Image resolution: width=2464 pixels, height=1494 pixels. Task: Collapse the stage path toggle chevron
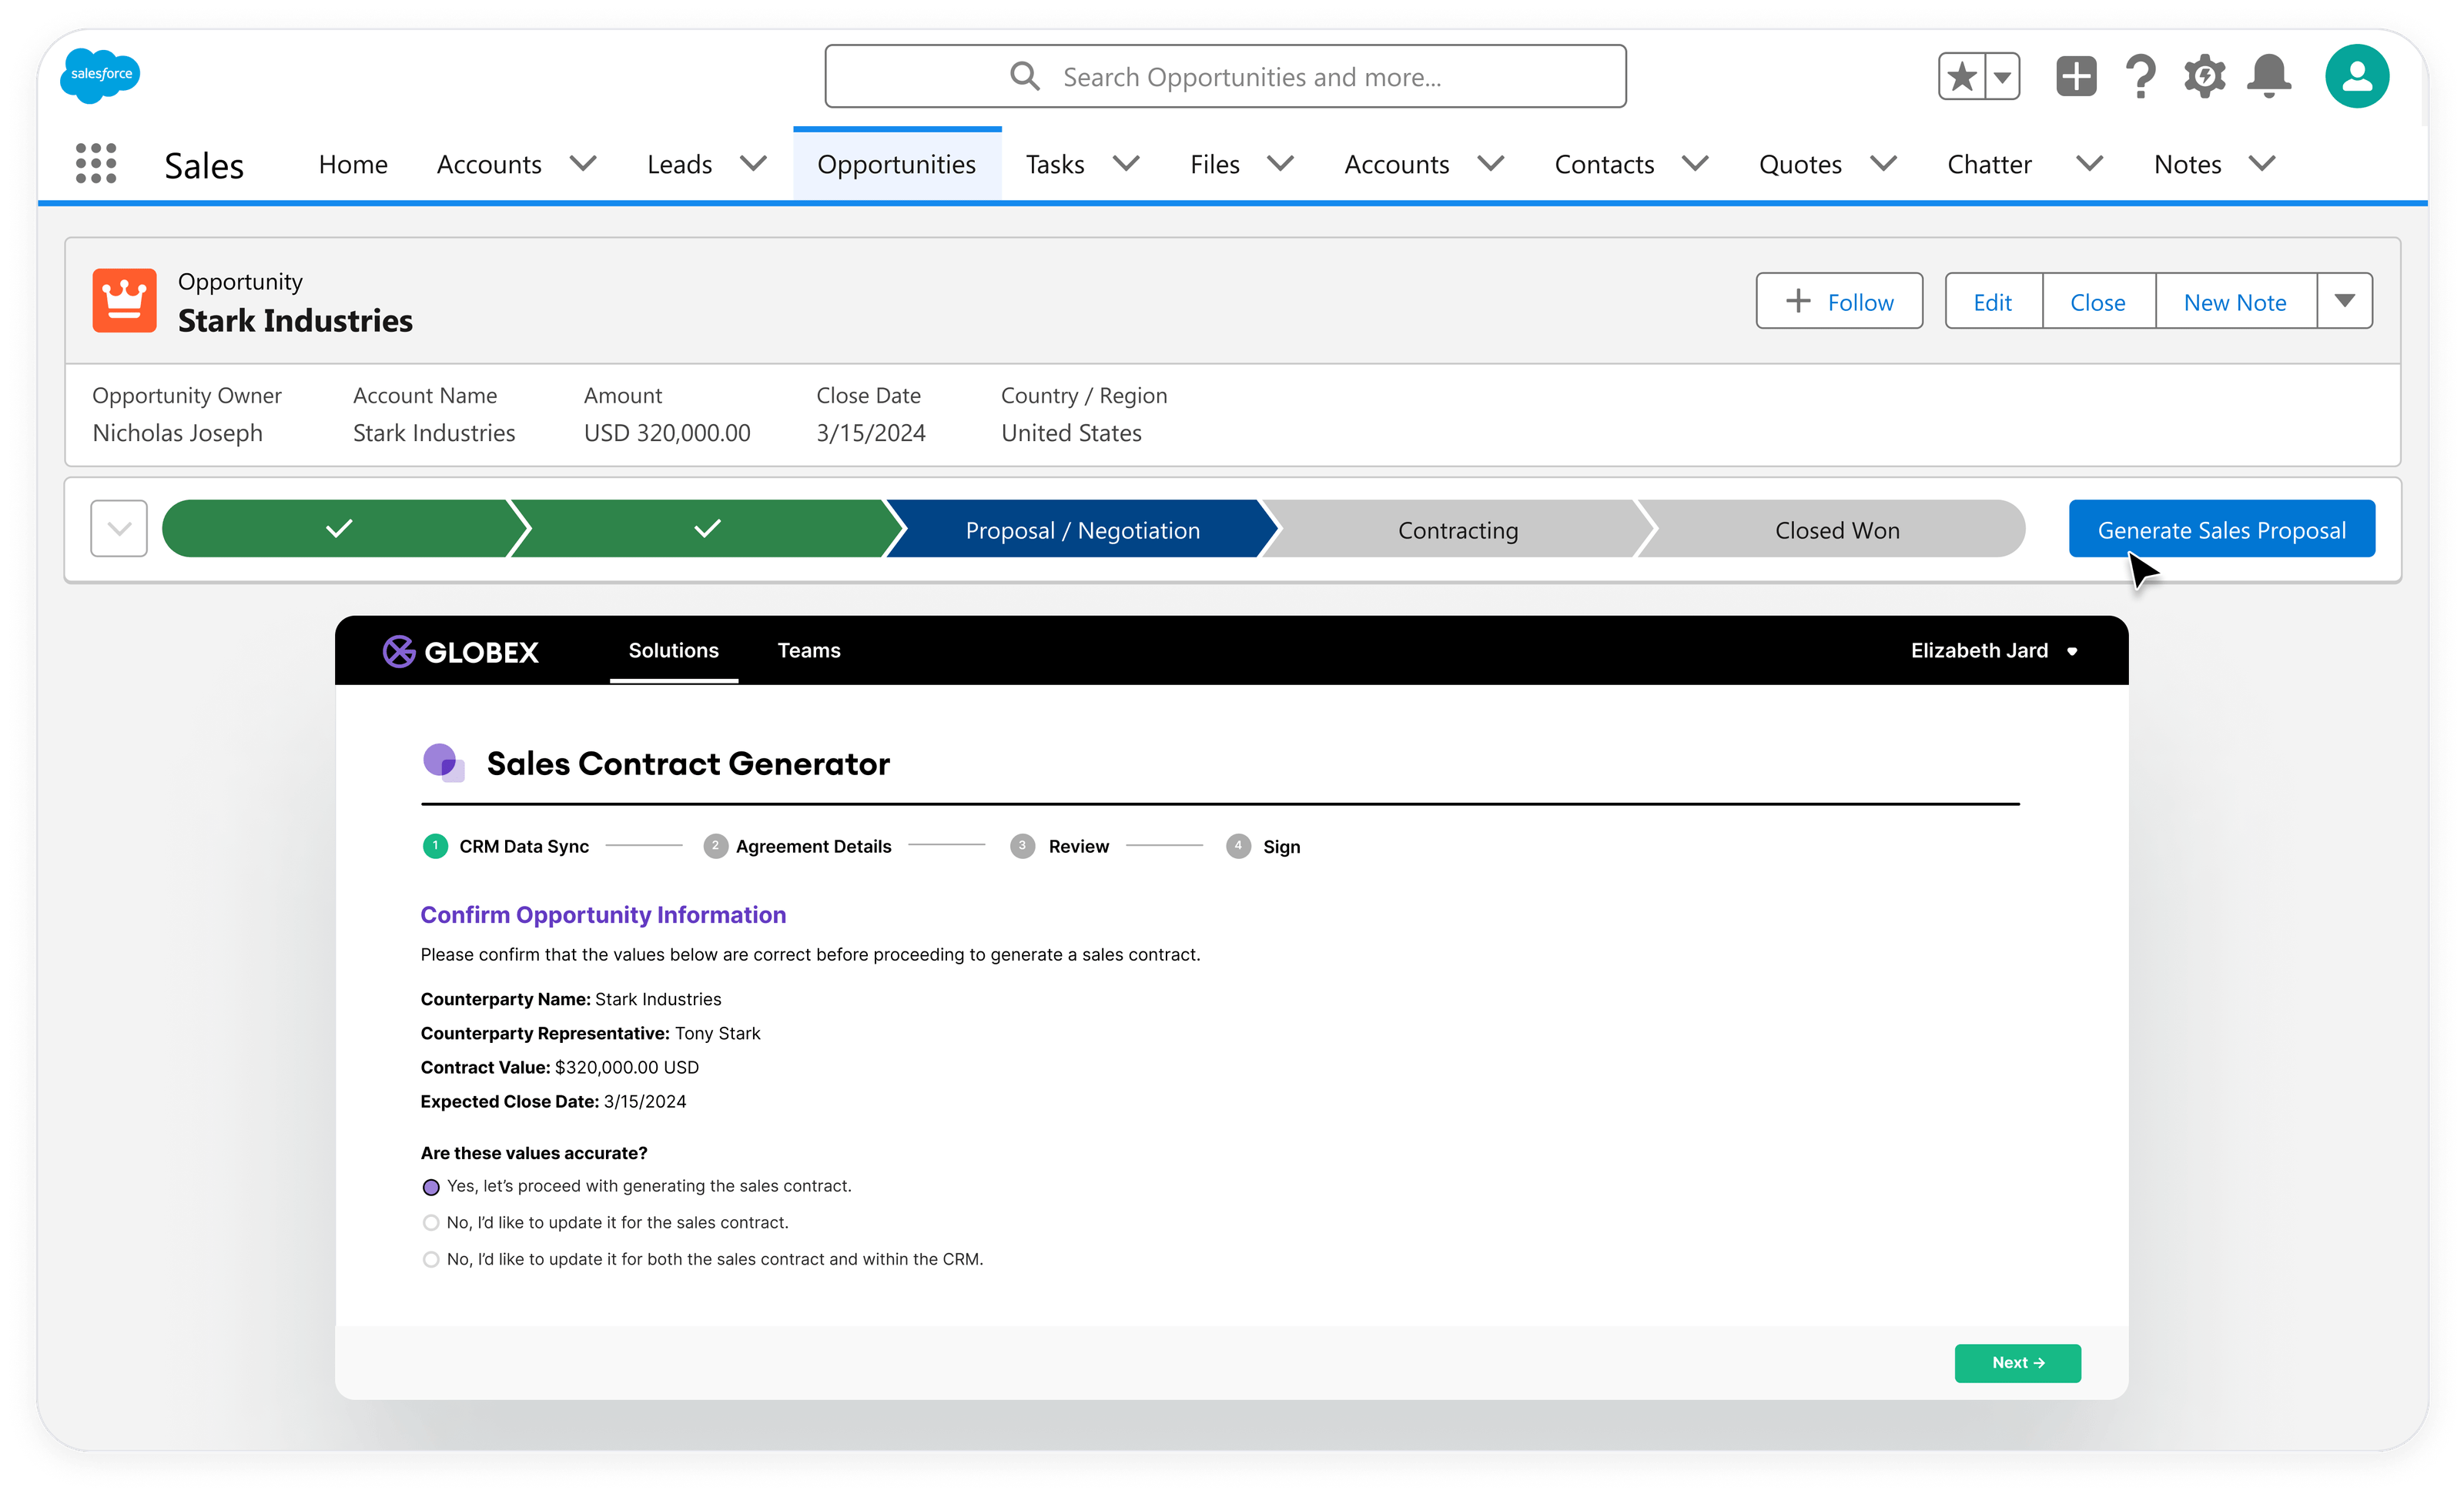coord(119,529)
